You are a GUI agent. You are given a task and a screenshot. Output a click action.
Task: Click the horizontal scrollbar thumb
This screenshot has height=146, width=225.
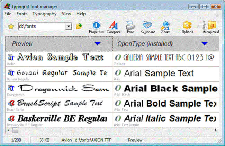pyautogui.click(x=15, y=130)
